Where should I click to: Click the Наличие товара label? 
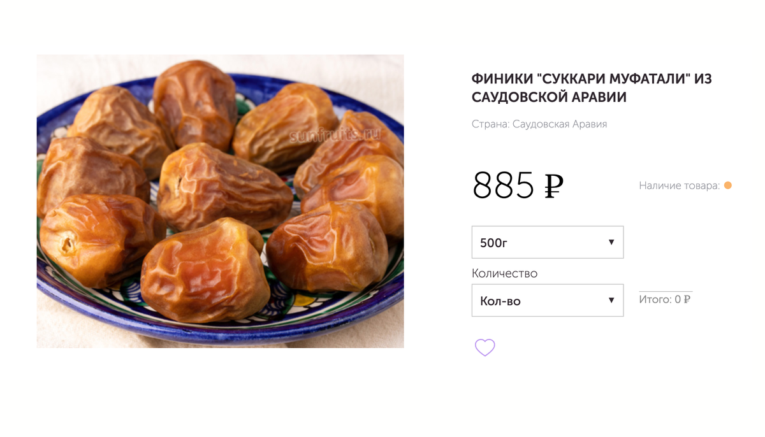point(680,185)
